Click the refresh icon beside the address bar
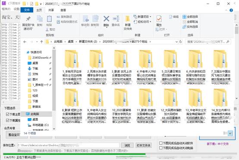Image resolution: width=239 pixels, height=160 pixels. tap(181, 42)
